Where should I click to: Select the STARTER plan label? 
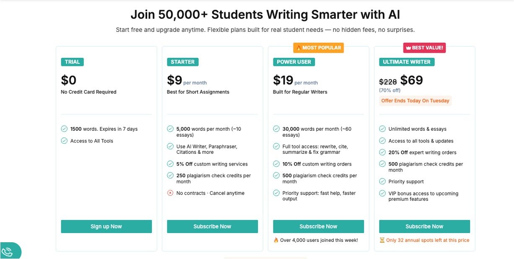click(183, 62)
